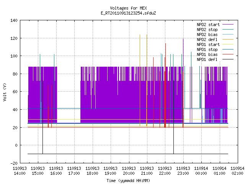The width and height of the screenshot is (245, 184).
Task: Click the 'NPD2 bias' legend label
Action: (207, 34)
